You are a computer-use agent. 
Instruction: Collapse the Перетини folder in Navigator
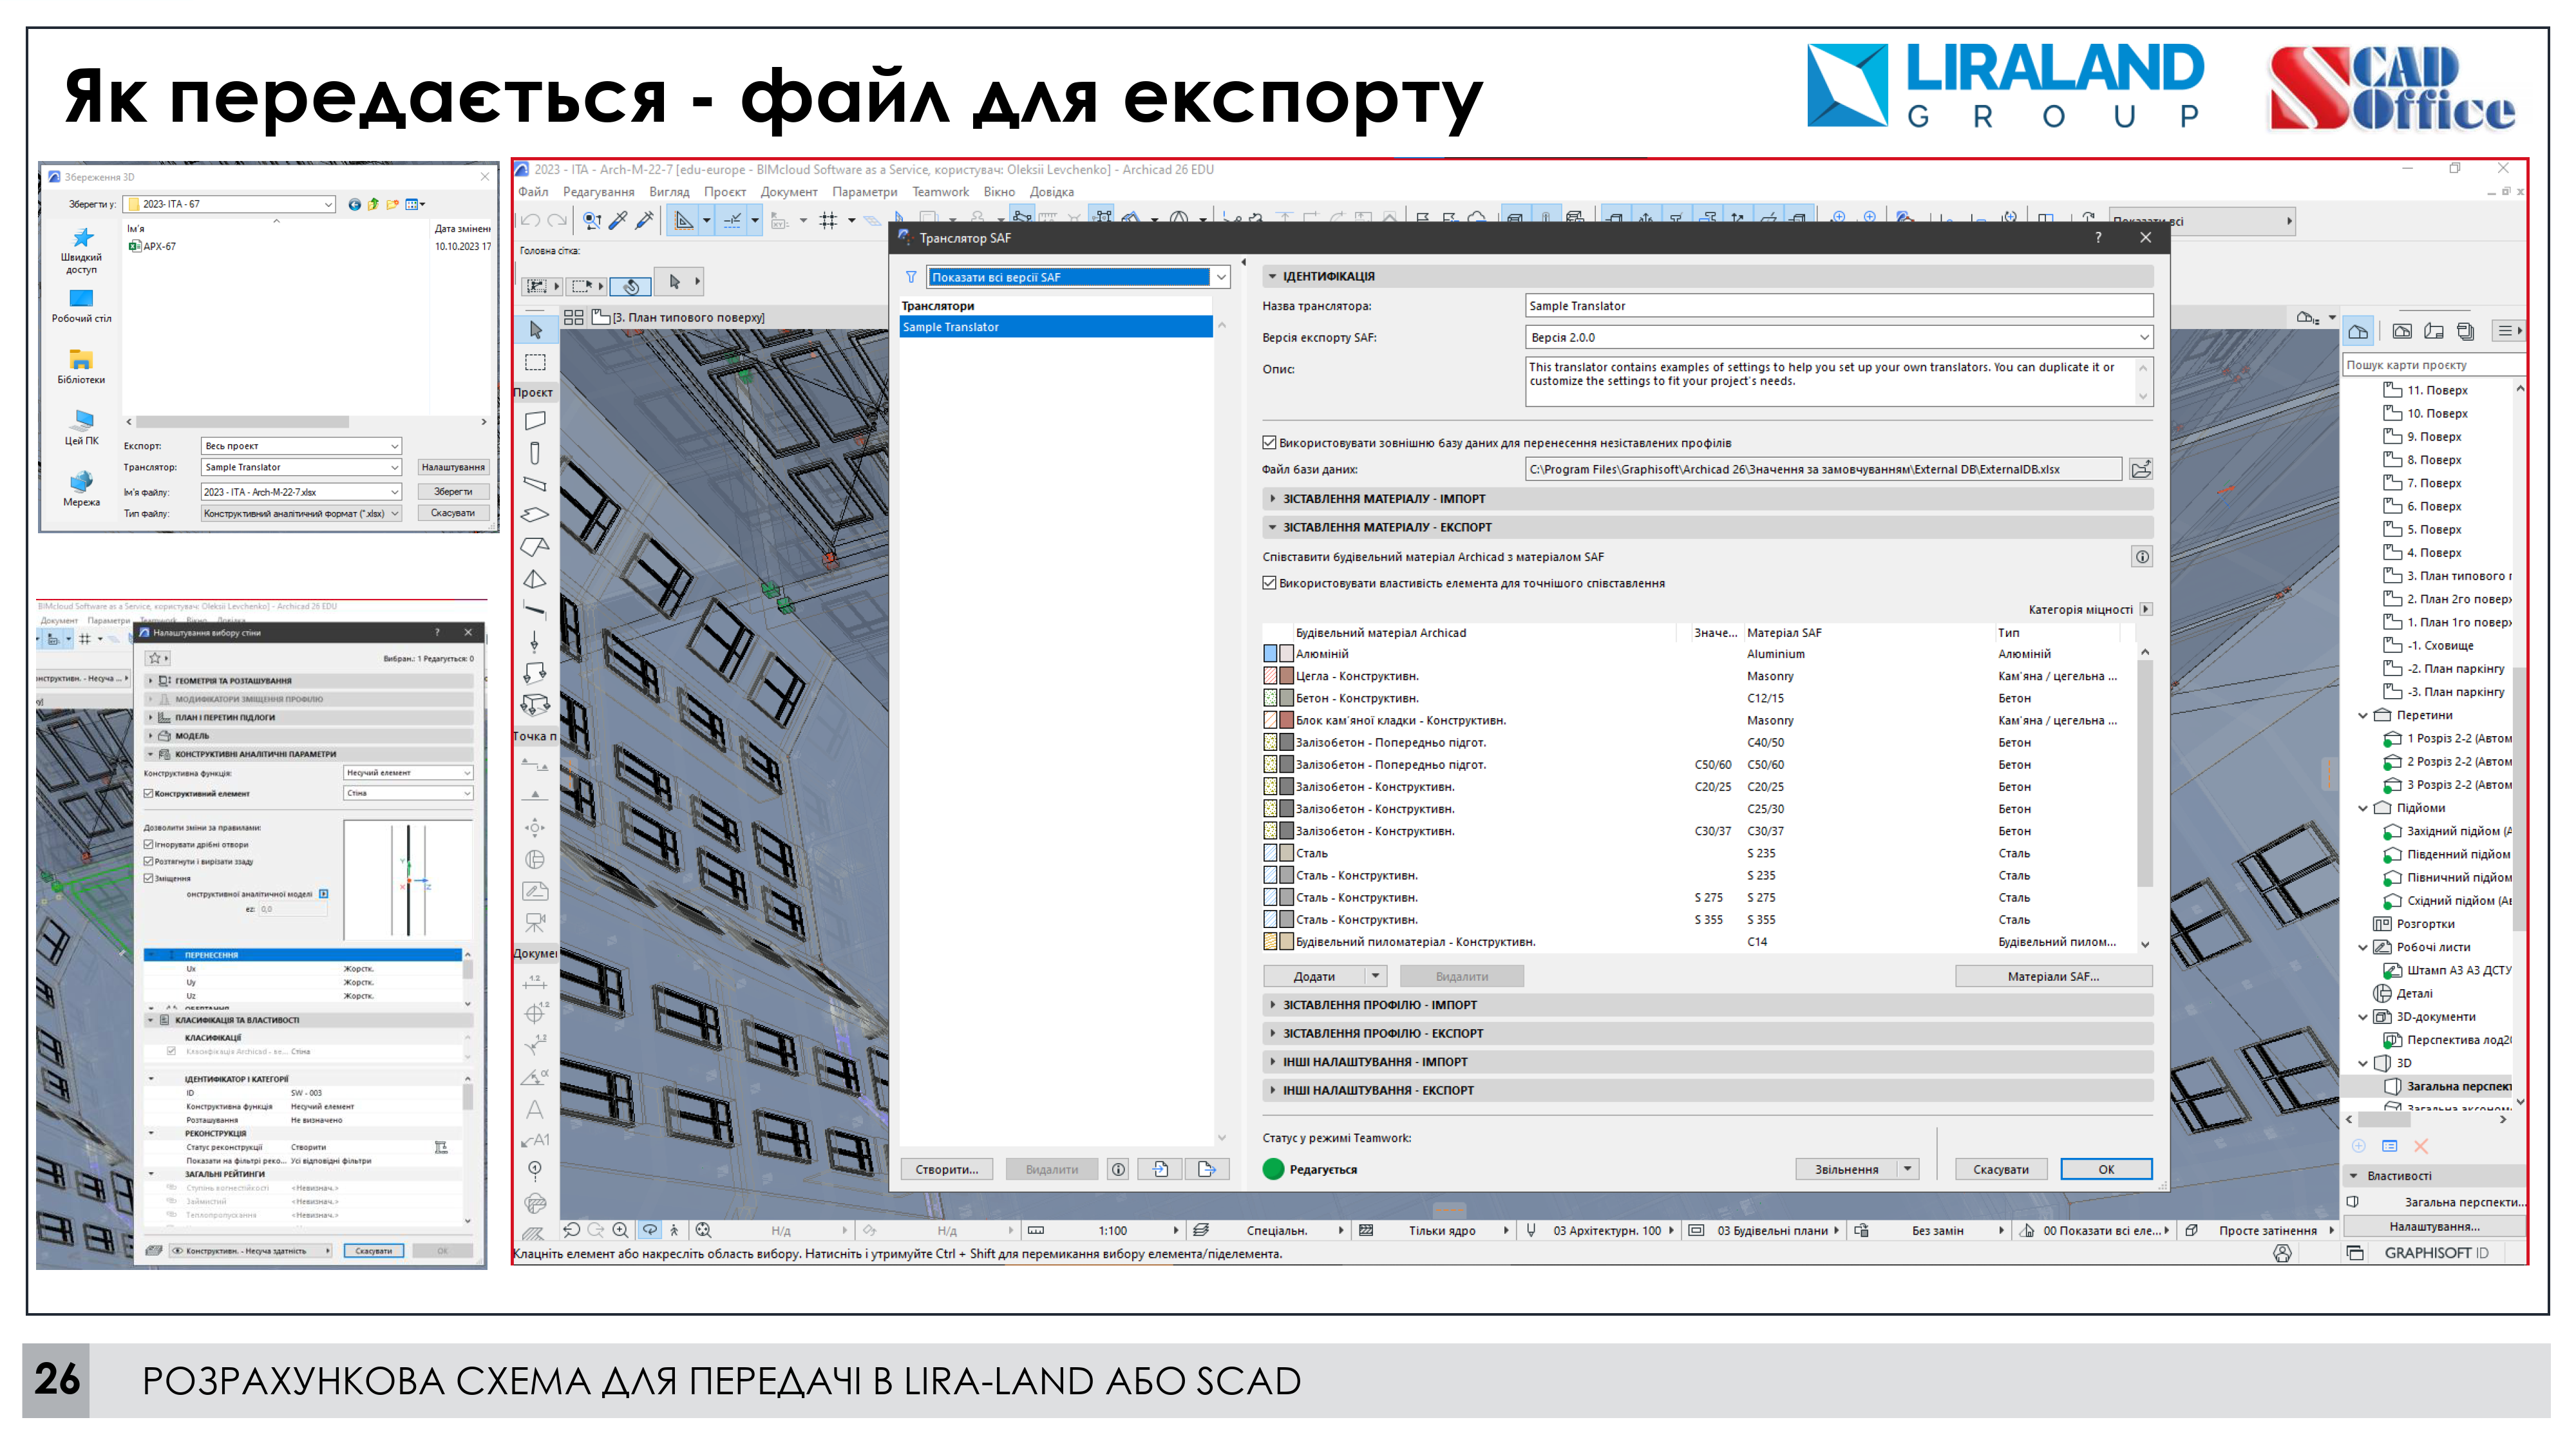tap(2363, 715)
